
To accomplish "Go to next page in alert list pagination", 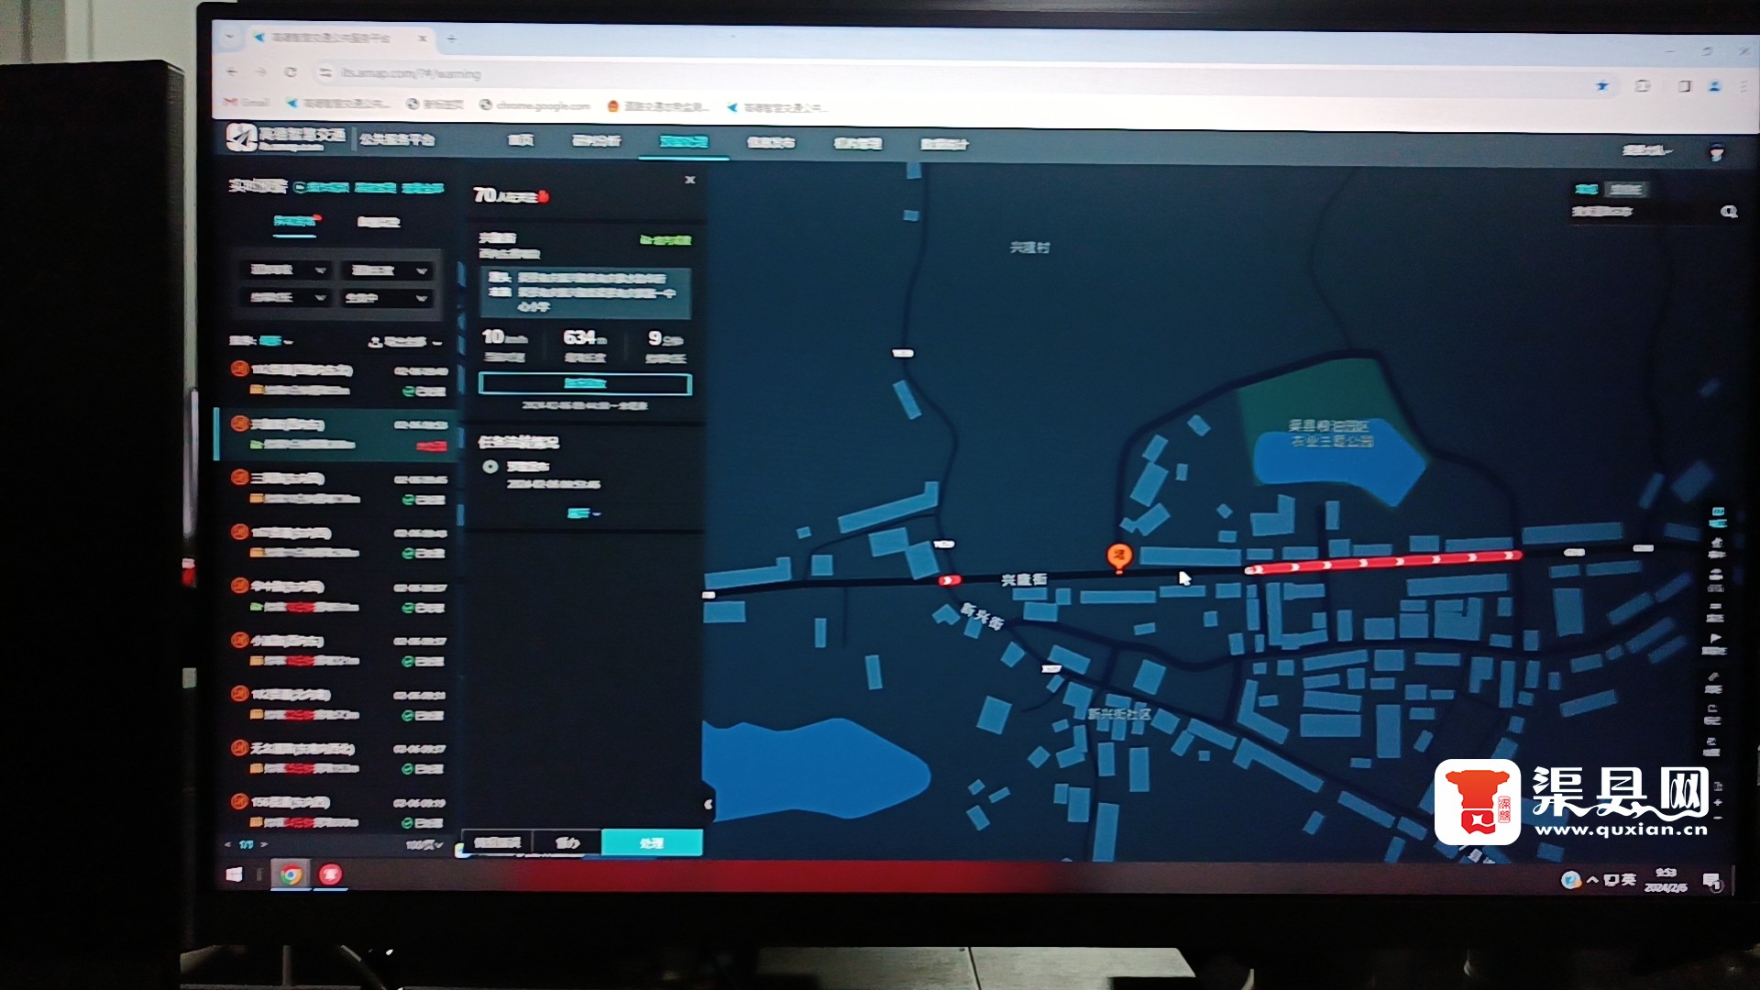I will click(264, 844).
